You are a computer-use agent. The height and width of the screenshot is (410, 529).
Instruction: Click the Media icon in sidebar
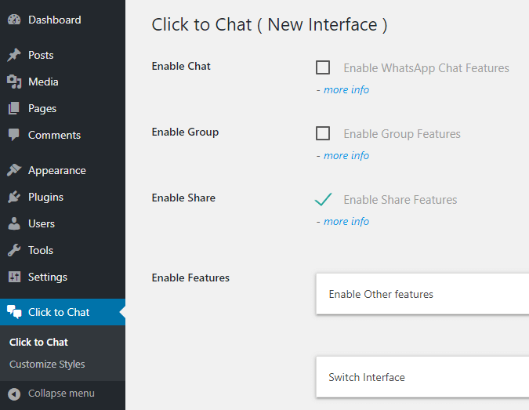14,82
